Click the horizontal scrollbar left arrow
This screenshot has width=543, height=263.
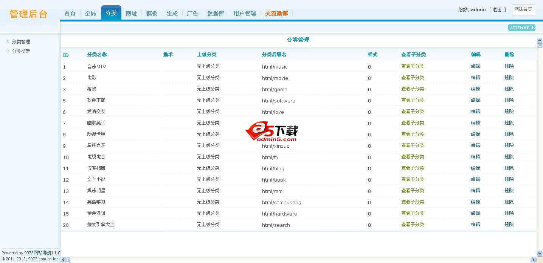coord(64,260)
